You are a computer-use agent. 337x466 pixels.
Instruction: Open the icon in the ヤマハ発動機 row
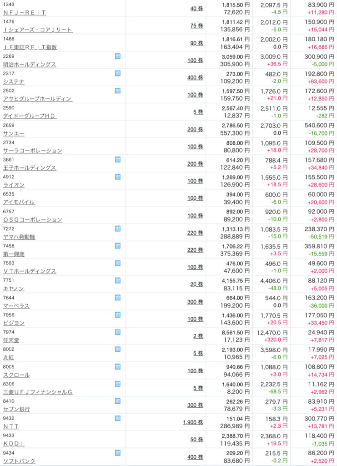coord(117,228)
